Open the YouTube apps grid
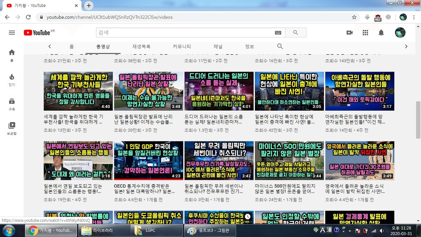 click(365, 33)
